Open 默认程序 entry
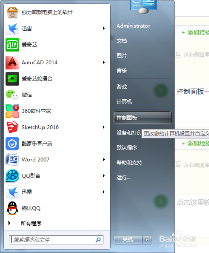209x253 pixels. pyautogui.click(x=127, y=147)
